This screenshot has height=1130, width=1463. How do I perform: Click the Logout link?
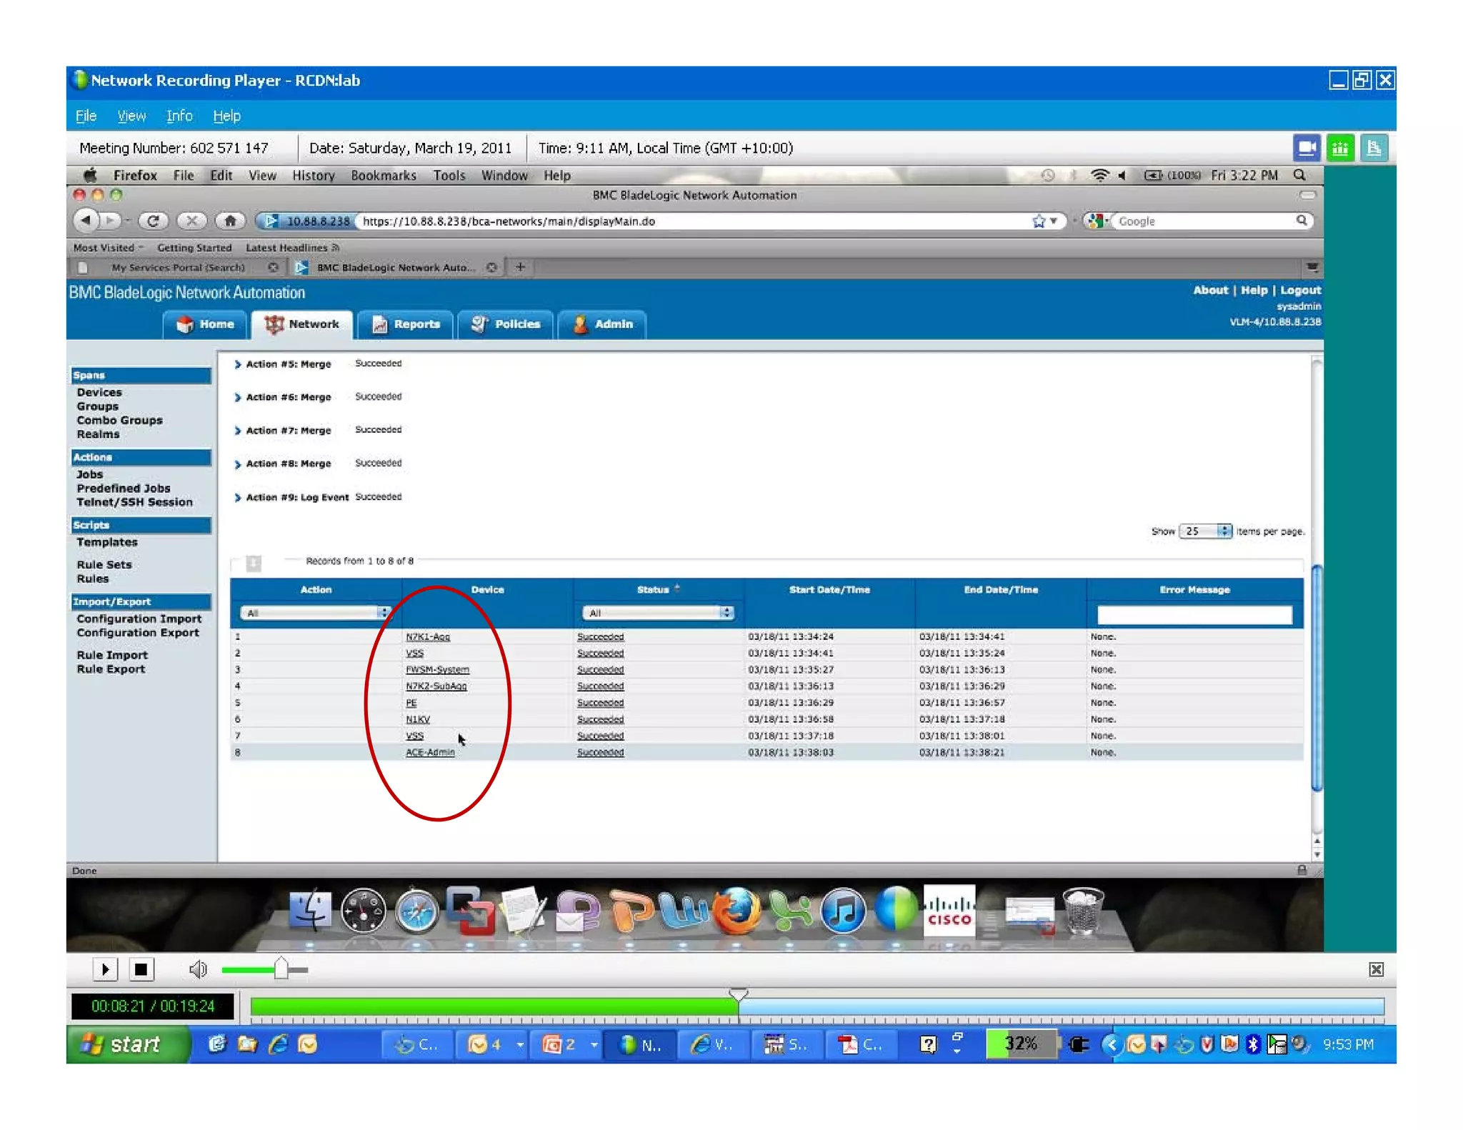point(1300,290)
